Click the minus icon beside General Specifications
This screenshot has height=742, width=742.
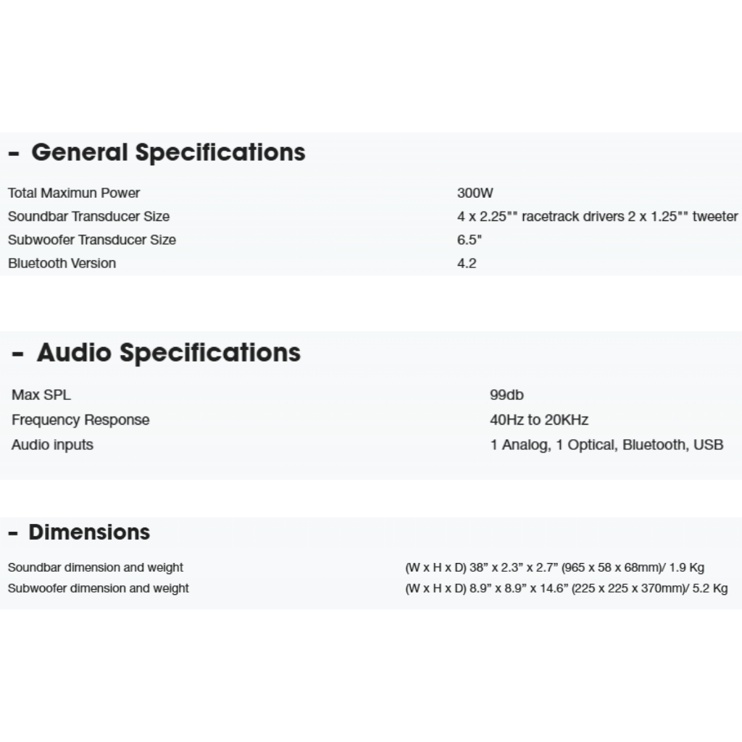14,154
